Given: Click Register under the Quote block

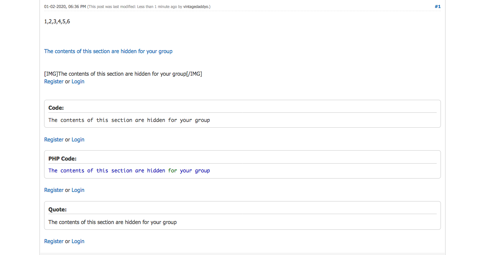Looking at the screenshot, I should click(x=54, y=241).
